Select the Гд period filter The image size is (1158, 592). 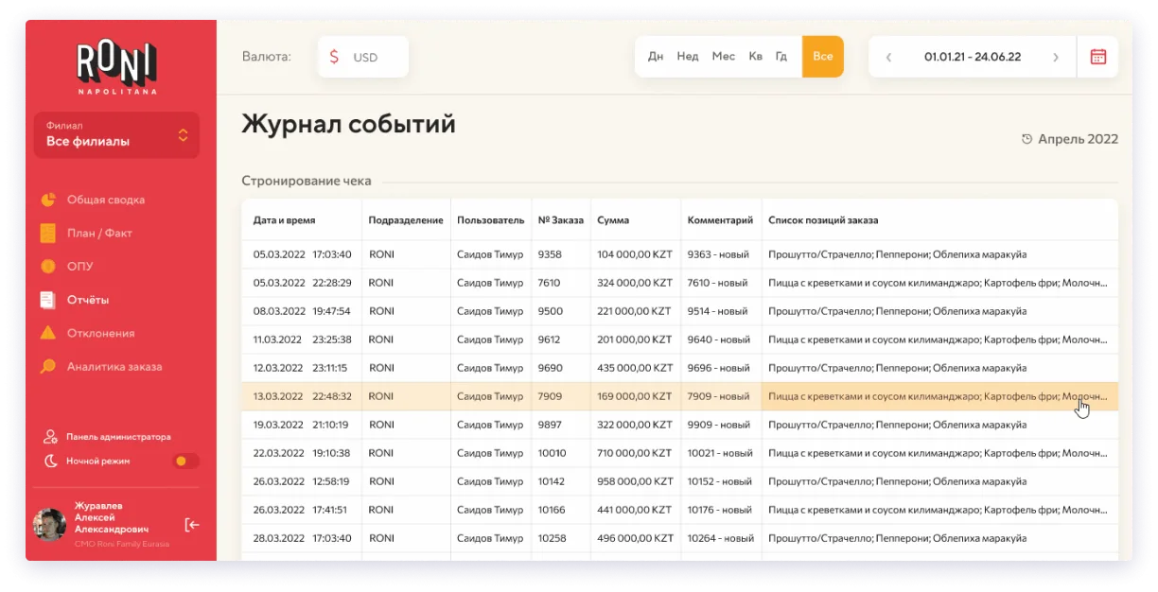(781, 57)
